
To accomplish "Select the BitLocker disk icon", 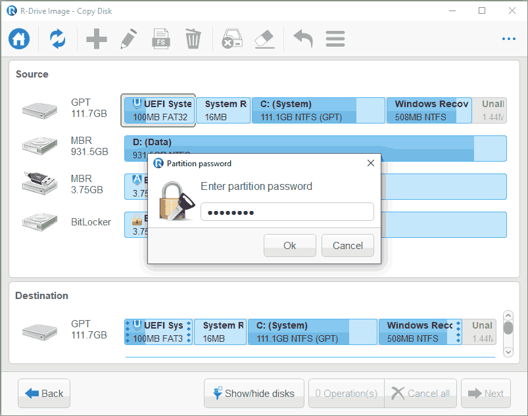I will (39, 221).
